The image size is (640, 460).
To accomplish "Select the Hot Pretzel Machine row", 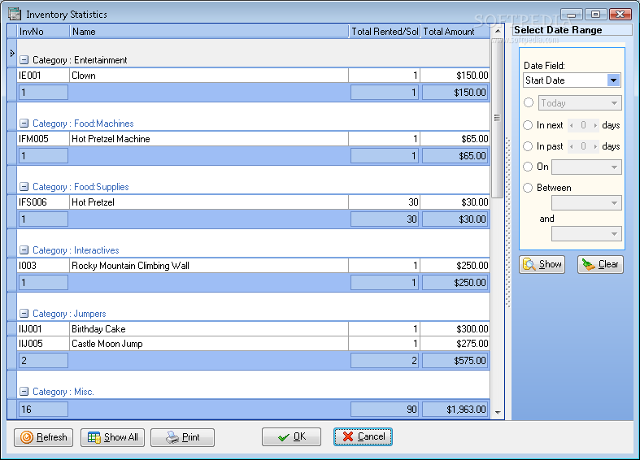I will pyautogui.click(x=253, y=139).
